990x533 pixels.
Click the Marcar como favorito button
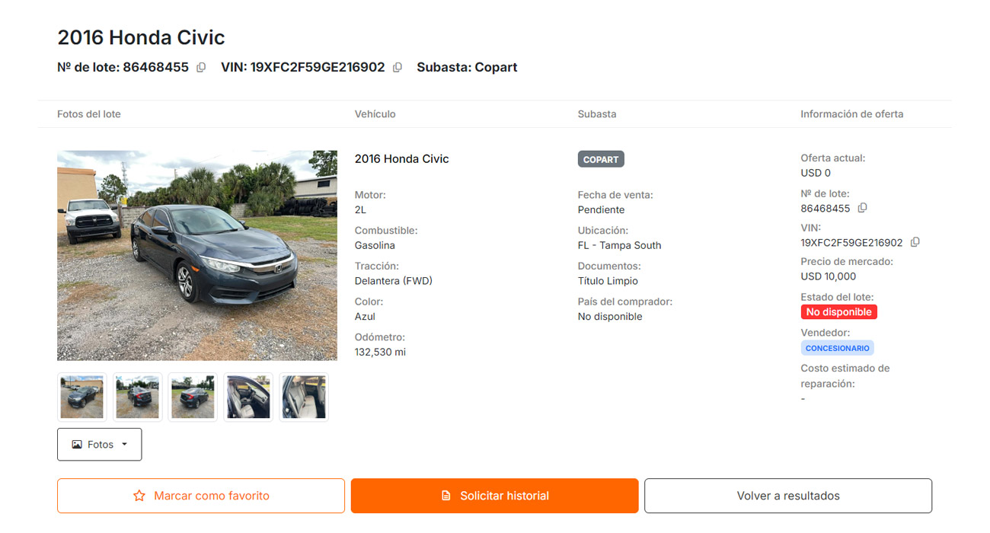201,496
